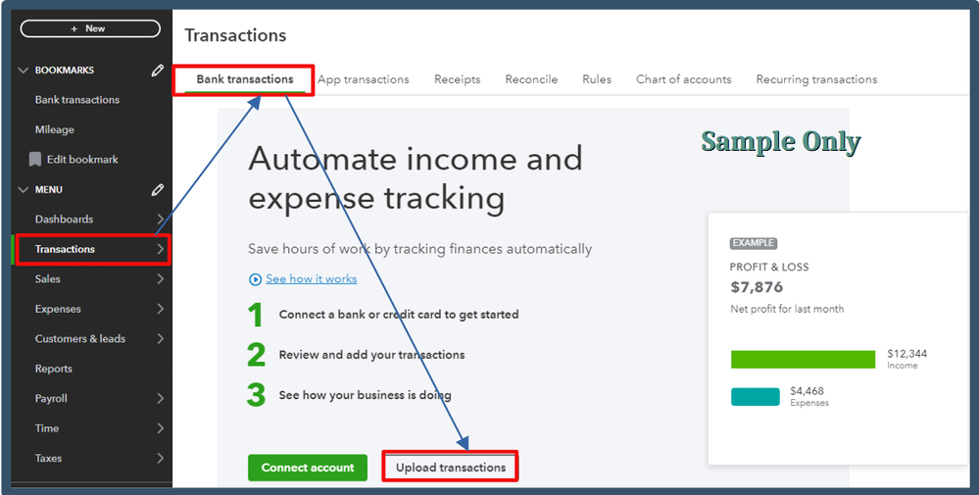The image size is (979, 495).
Task: Click the green Income bar
Action: coord(803,360)
